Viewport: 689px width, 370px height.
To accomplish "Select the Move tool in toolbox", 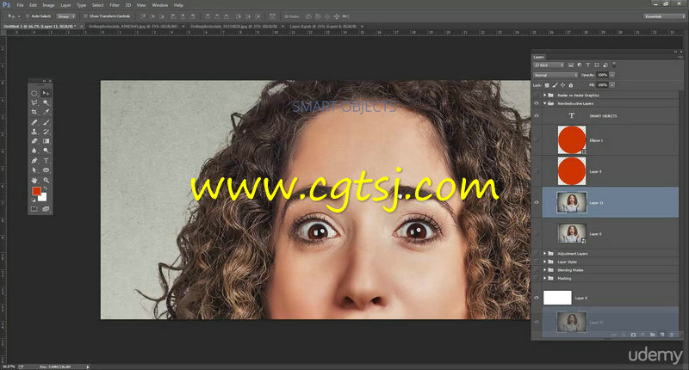I will (46, 93).
